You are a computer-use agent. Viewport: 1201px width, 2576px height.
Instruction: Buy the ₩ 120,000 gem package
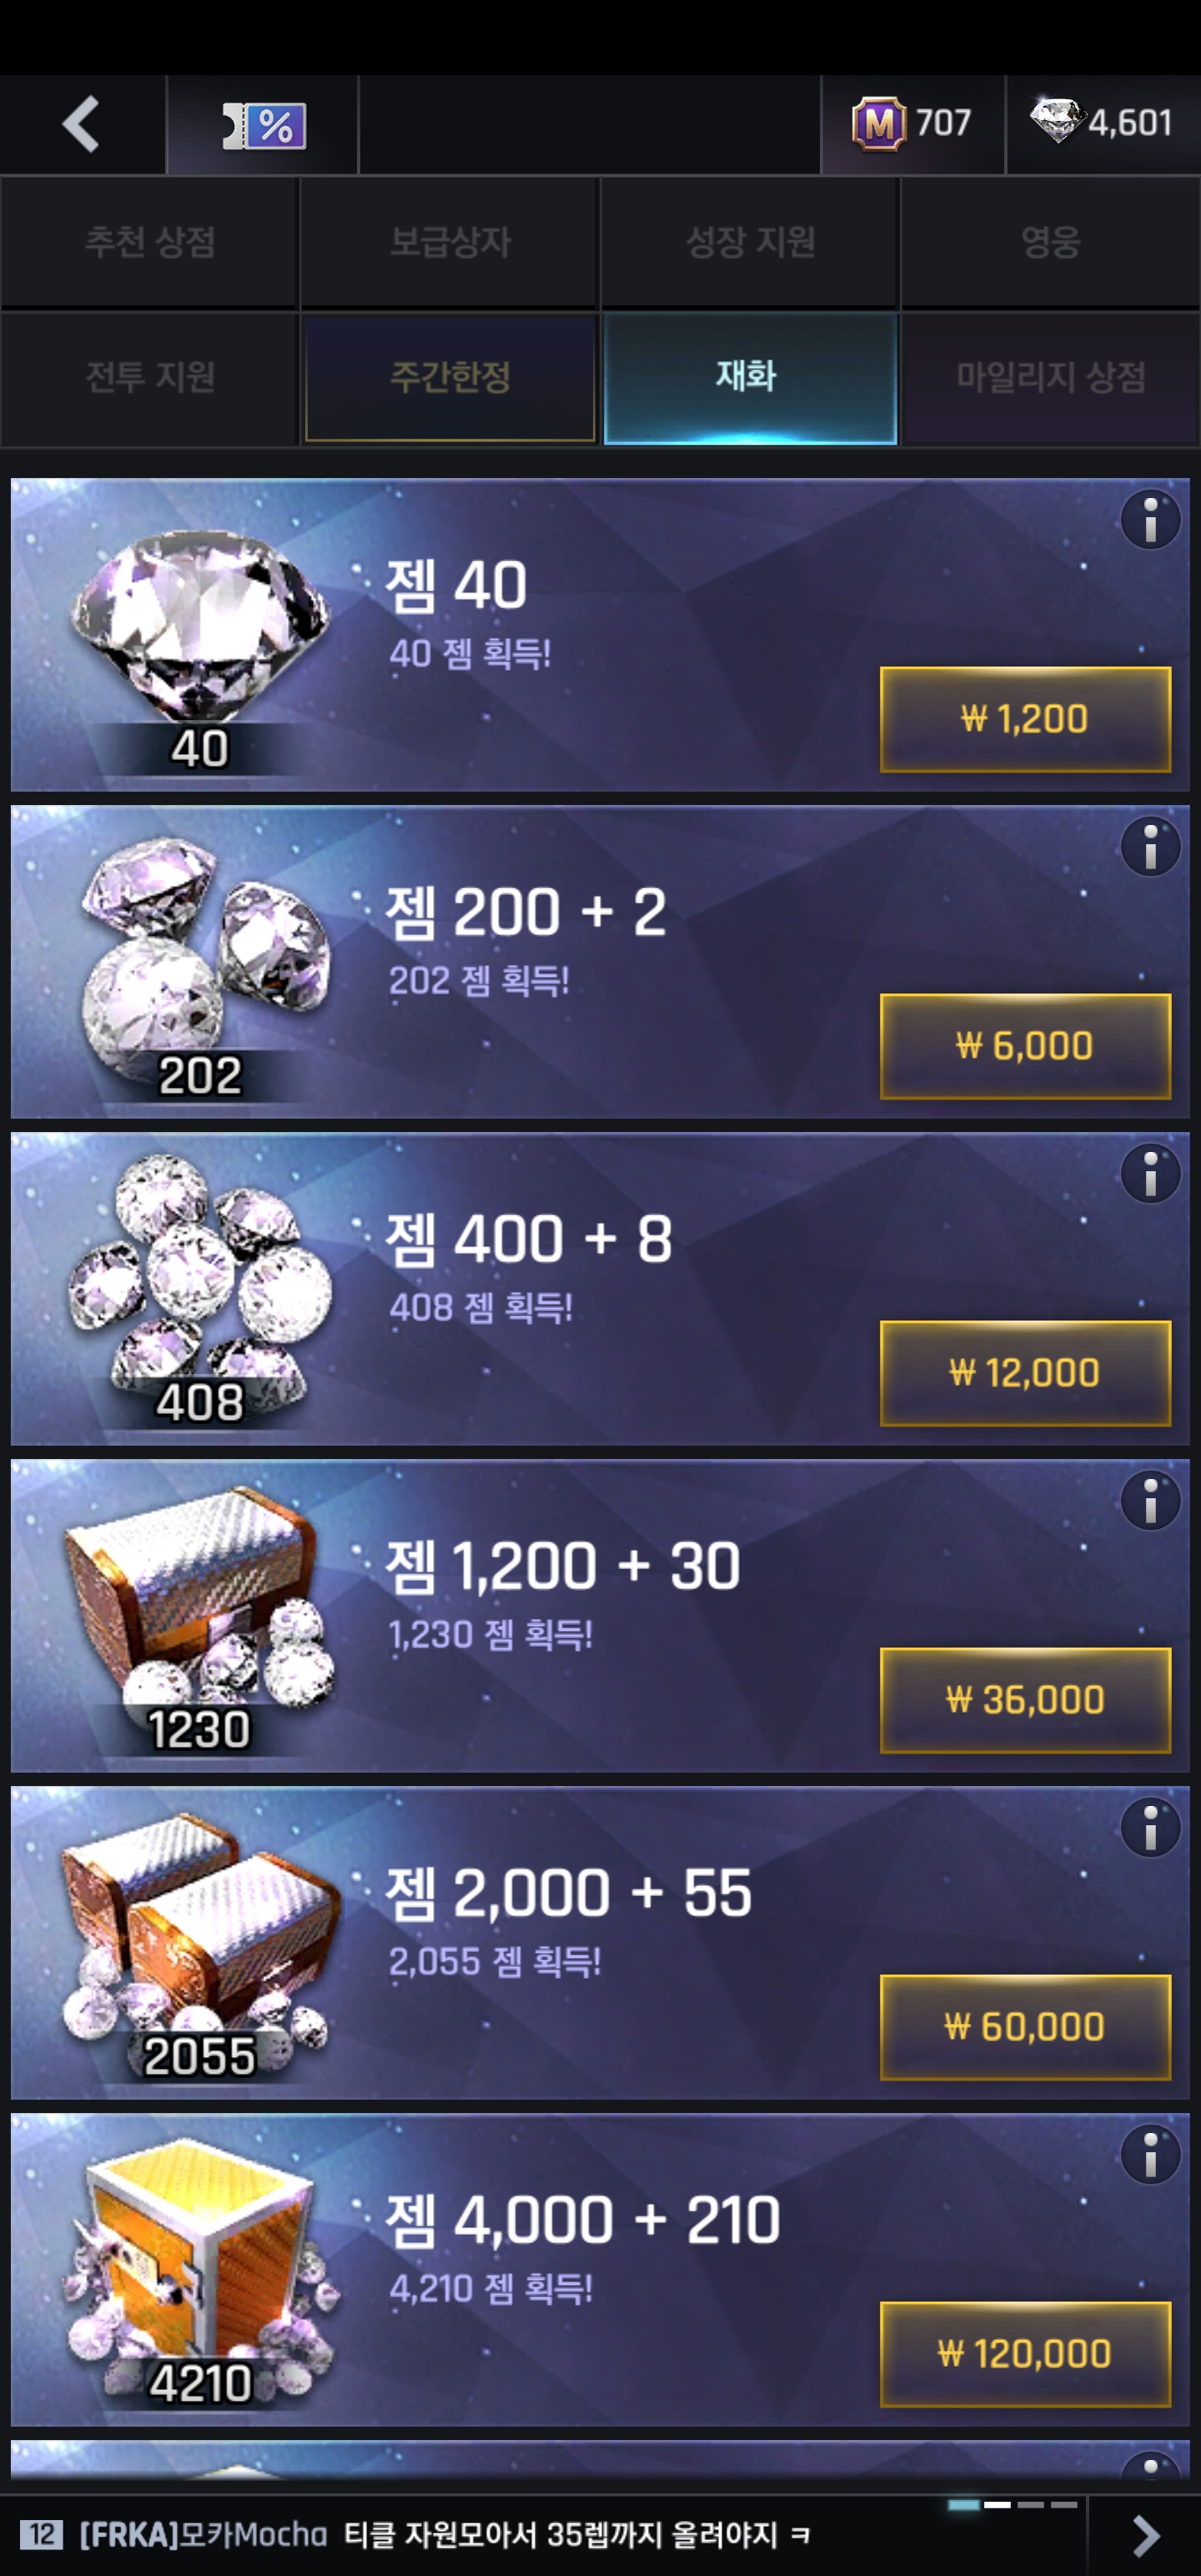[1025, 2354]
